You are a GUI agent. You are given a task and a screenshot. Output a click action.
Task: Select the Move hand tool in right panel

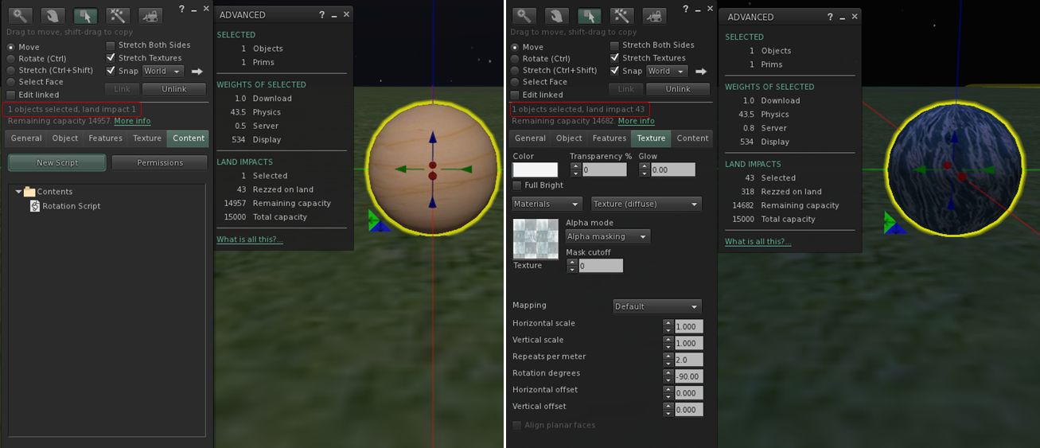pyautogui.click(x=556, y=16)
